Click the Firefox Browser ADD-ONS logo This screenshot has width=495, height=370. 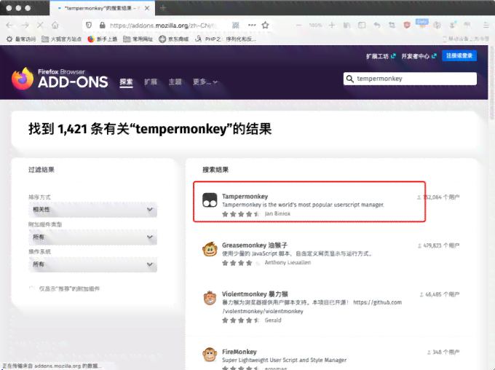click(60, 79)
